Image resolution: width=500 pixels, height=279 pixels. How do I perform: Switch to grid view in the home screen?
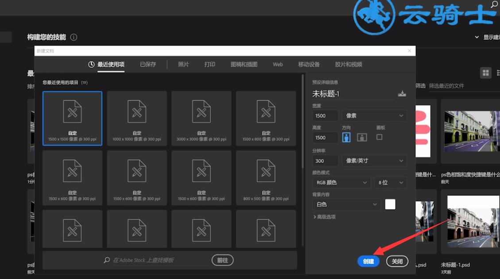(x=485, y=73)
